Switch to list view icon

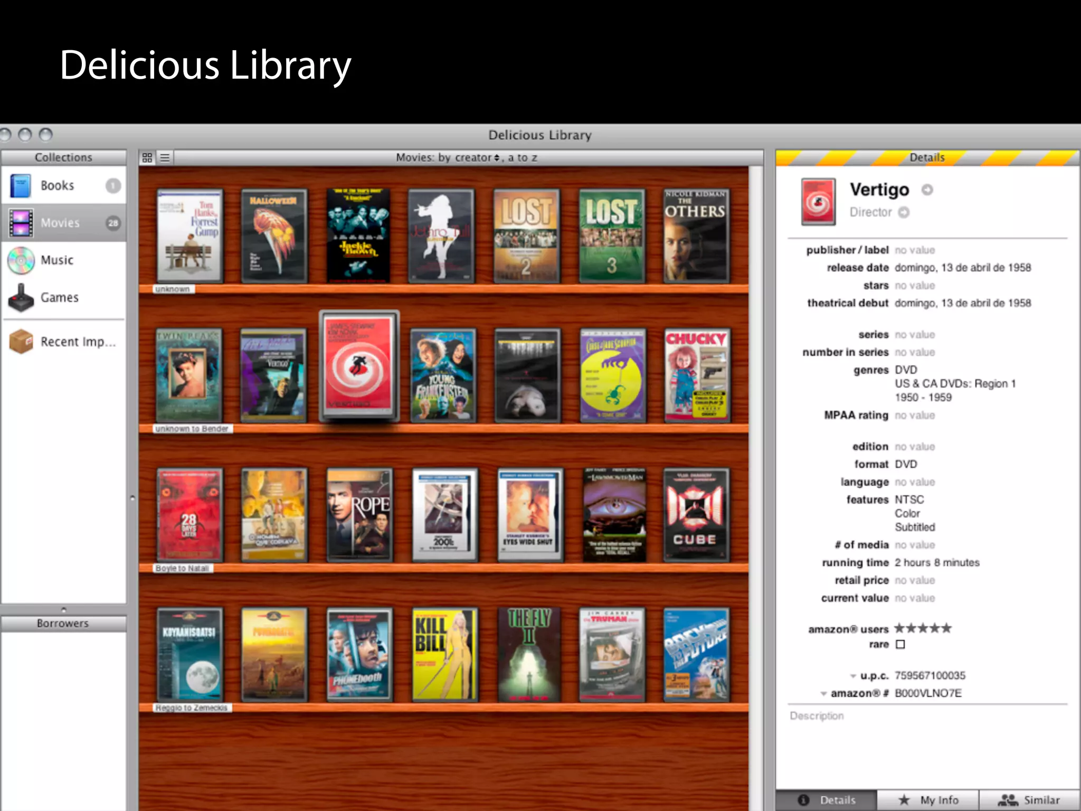[165, 158]
